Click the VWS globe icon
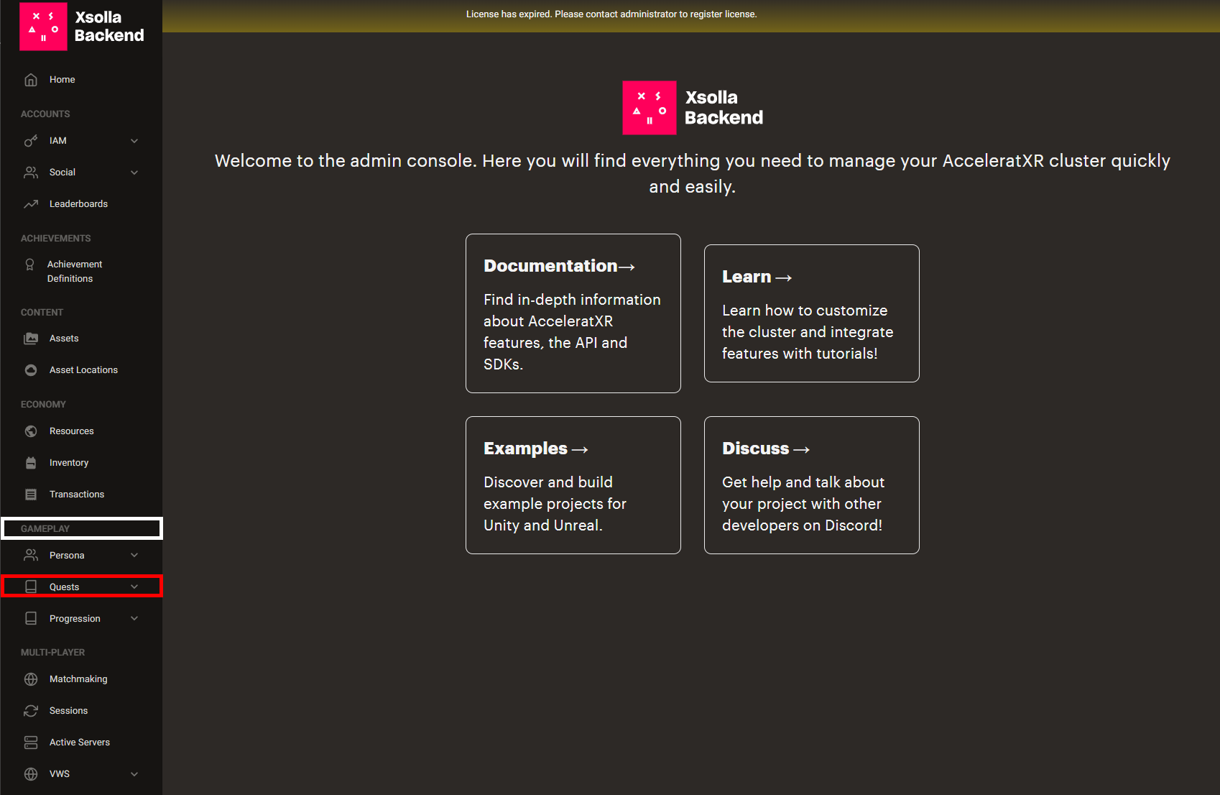The height and width of the screenshot is (795, 1220). 31,774
